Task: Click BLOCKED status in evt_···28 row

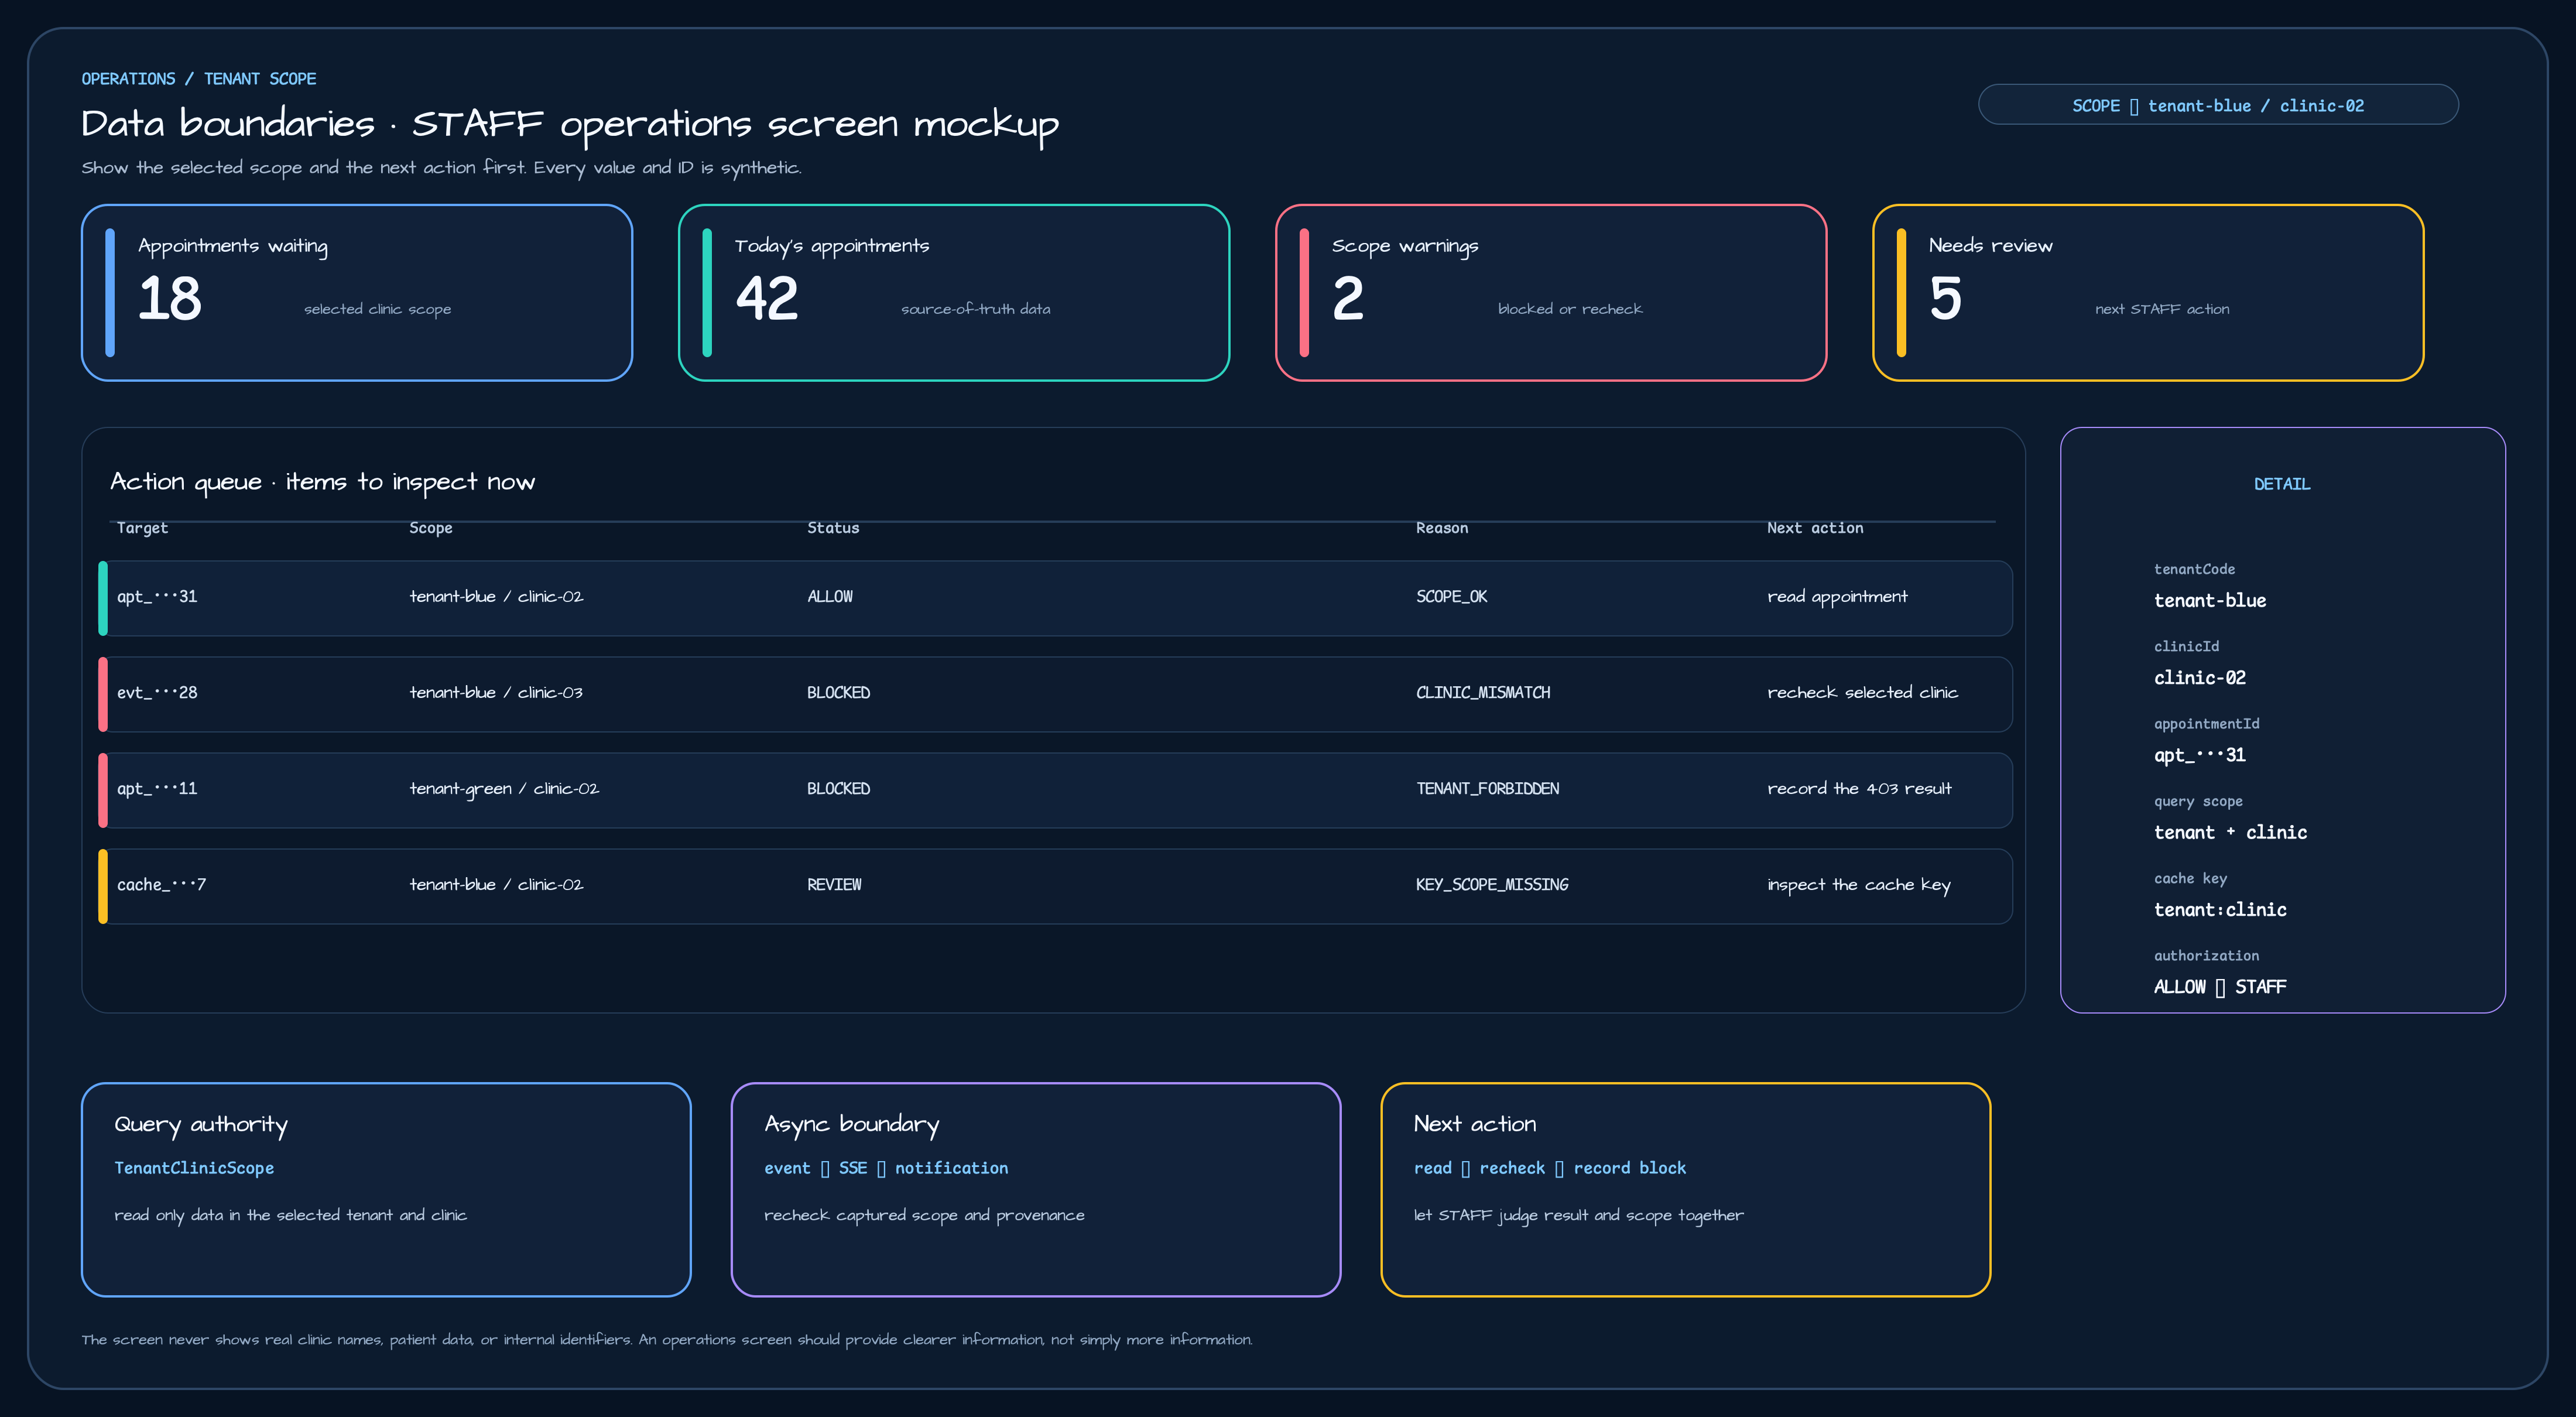Action: (x=838, y=693)
